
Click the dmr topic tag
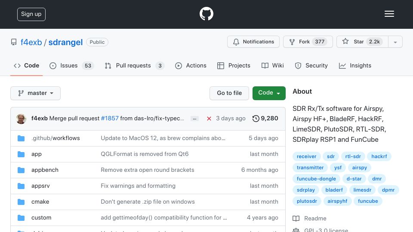click(x=377, y=179)
